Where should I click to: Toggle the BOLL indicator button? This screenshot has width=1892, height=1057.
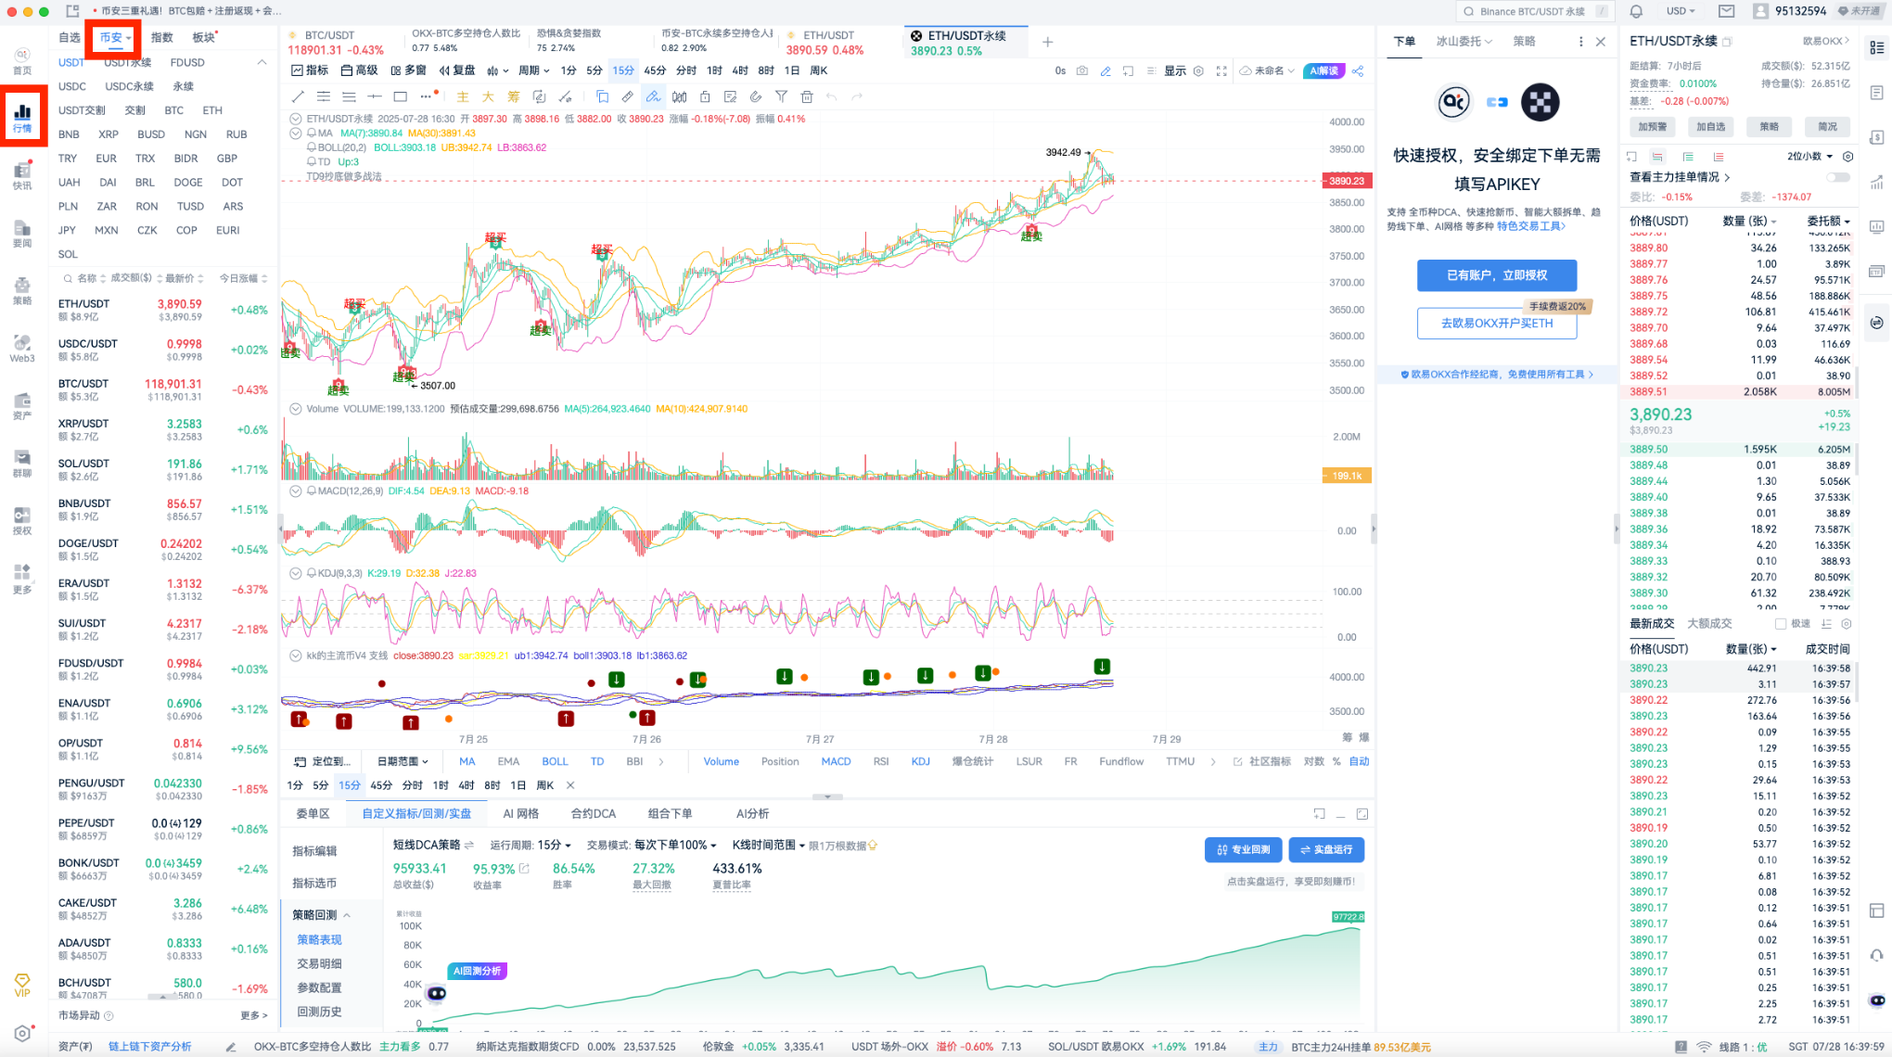pos(555,761)
